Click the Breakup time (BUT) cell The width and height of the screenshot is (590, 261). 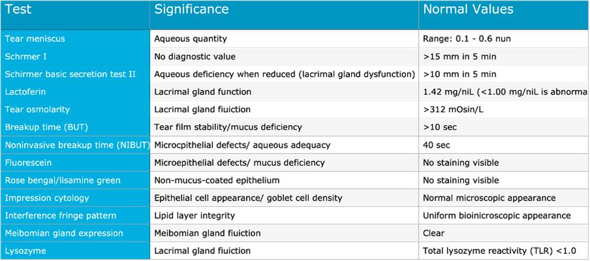click(x=42, y=127)
